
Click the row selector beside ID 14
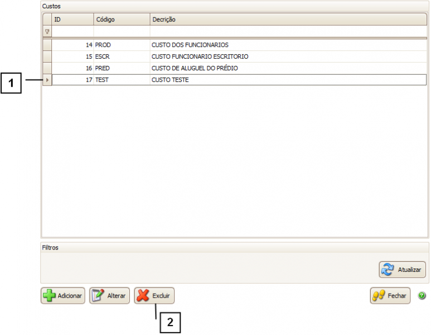(x=47, y=45)
